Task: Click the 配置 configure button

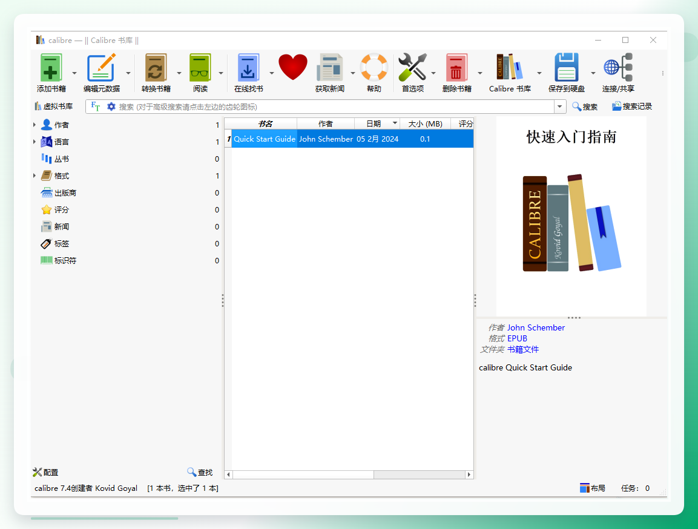Action: [x=45, y=472]
